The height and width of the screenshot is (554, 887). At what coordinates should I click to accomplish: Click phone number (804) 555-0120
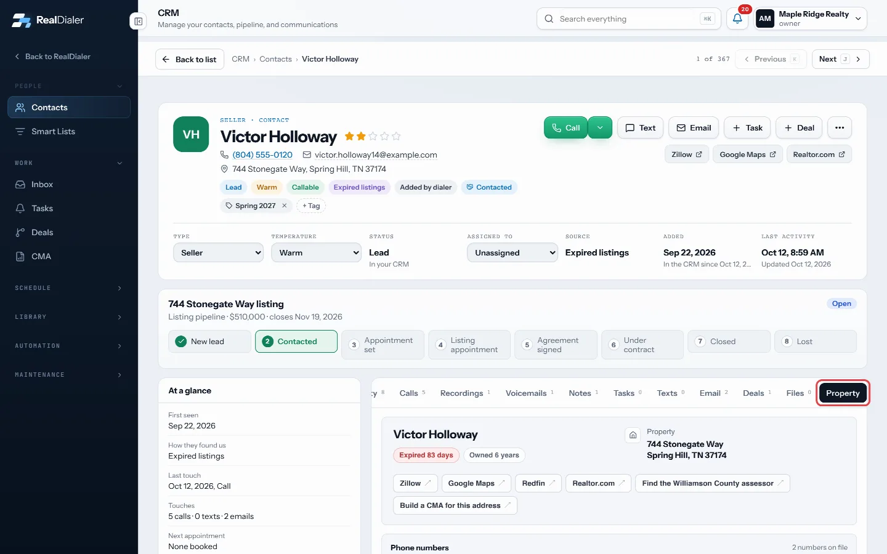pos(262,155)
